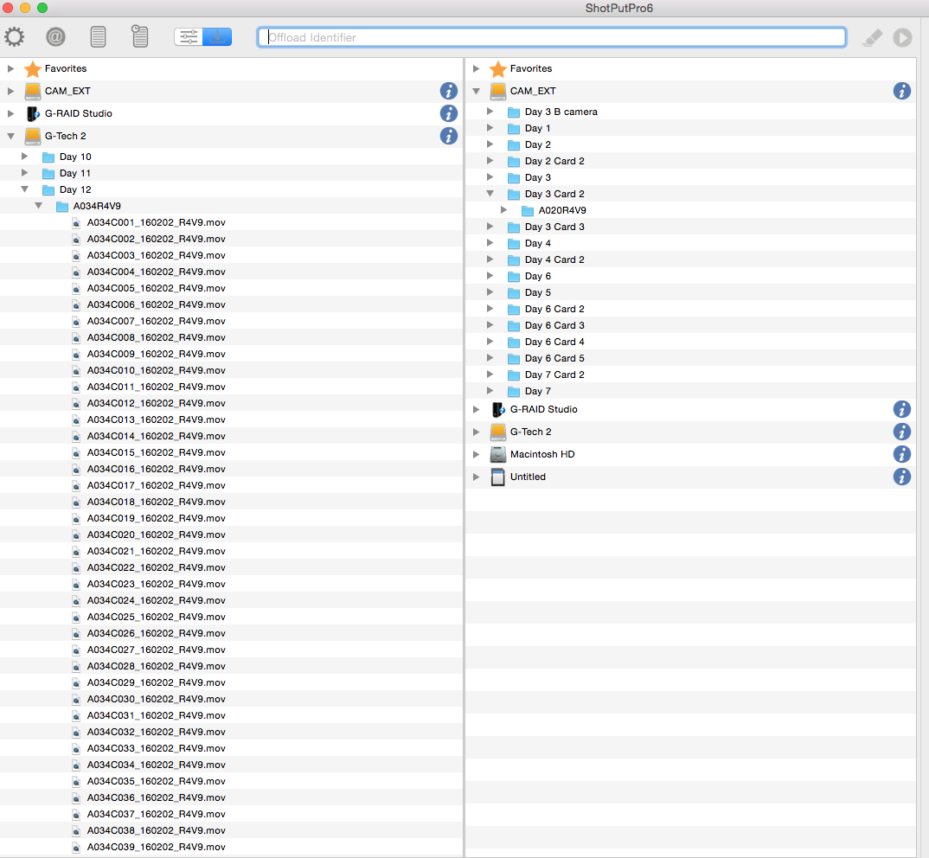Select the Day 6 Card 4 folder
The image size is (929, 858).
[x=554, y=342]
